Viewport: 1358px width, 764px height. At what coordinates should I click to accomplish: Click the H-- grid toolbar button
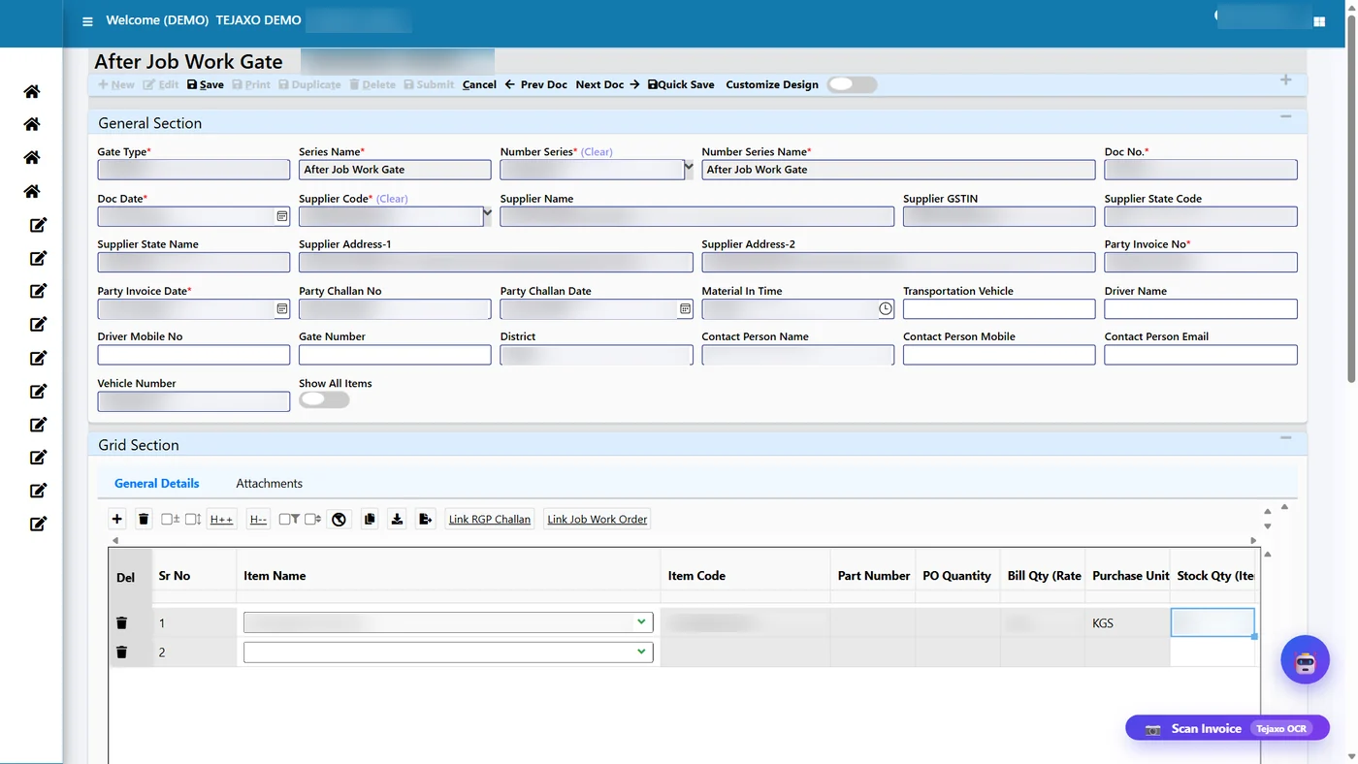[x=258, y=519]
